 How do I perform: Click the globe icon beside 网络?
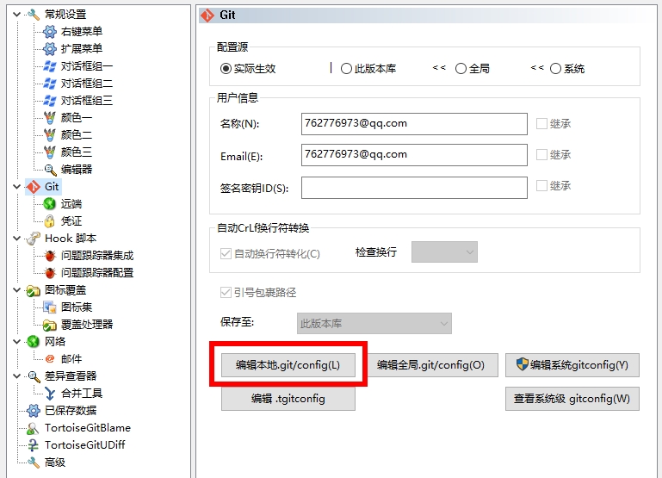[x=33, y=342]
